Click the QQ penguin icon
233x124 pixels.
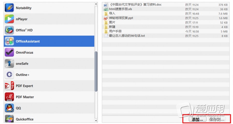[9, 108]
